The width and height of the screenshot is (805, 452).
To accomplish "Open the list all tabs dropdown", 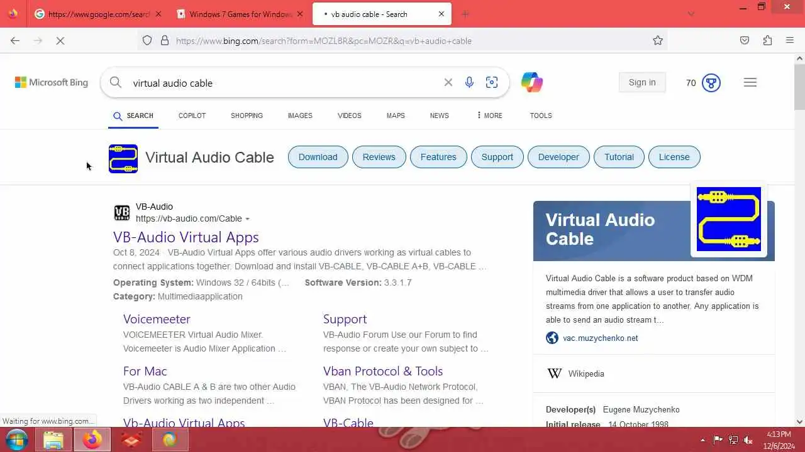I will tap(691, 14).
